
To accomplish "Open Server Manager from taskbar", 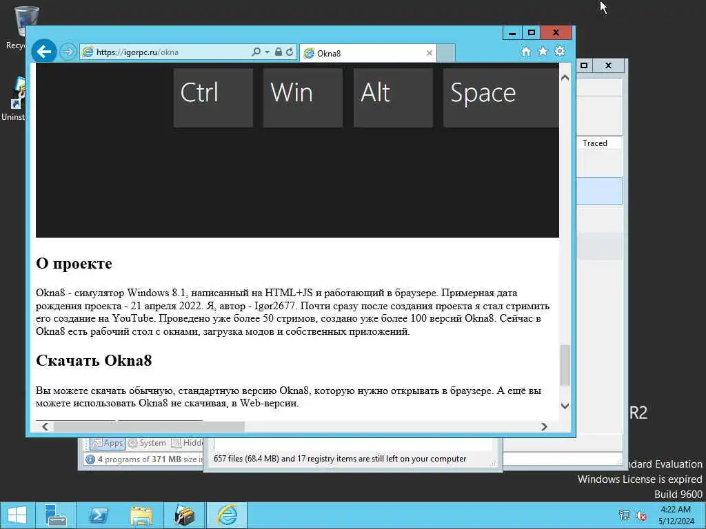I will click(x=56, y=515).
